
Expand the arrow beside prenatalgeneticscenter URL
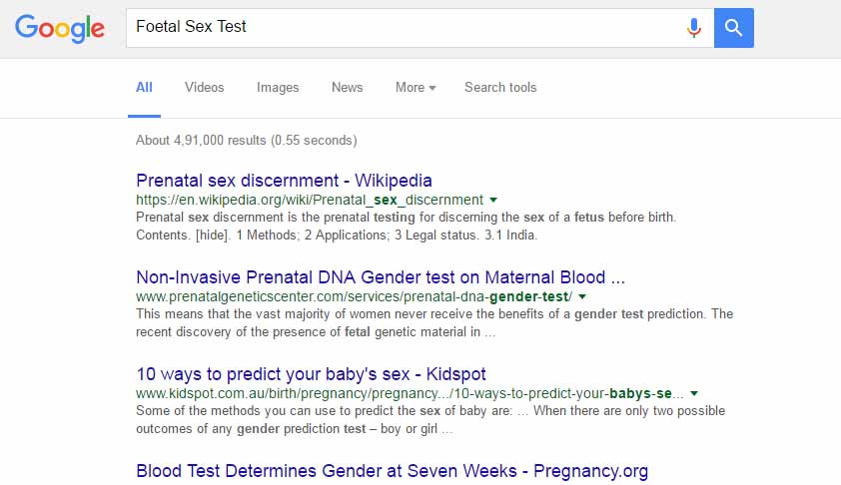click(x=582, y=297)
